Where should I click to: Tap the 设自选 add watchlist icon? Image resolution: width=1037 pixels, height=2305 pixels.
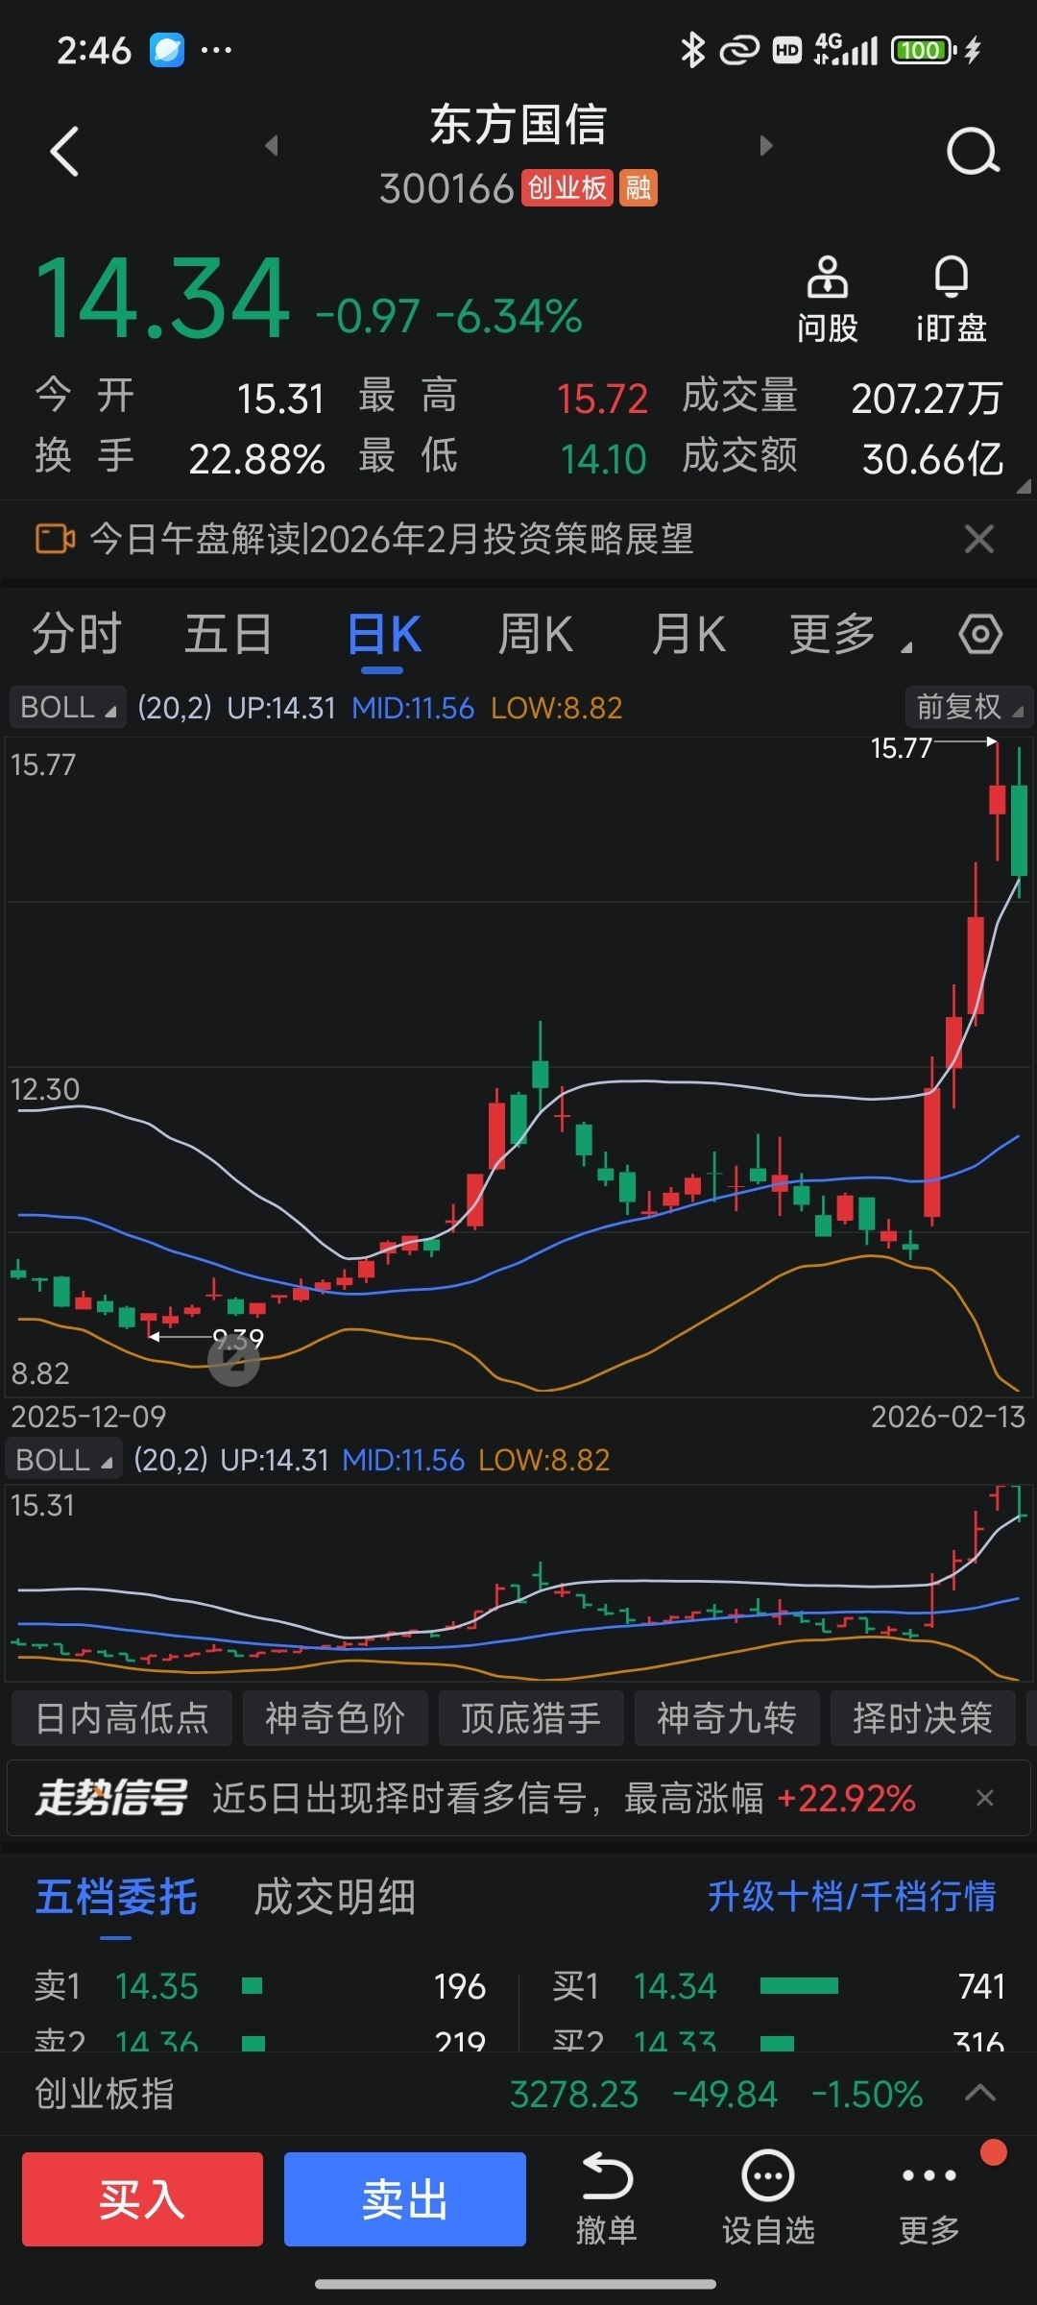point(768,2199)
